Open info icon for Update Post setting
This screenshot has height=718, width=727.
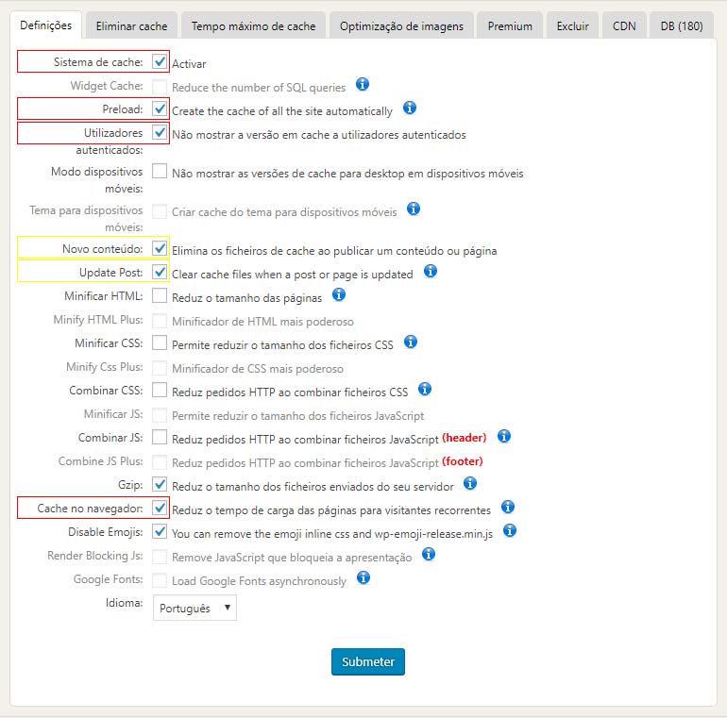pos(431,272)
